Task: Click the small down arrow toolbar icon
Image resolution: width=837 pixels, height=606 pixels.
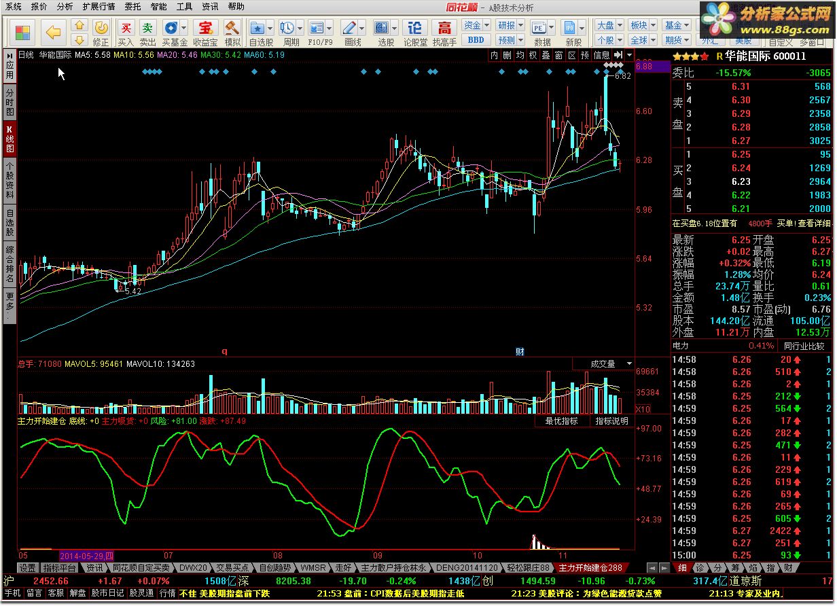Action: [x=79, y=39]
